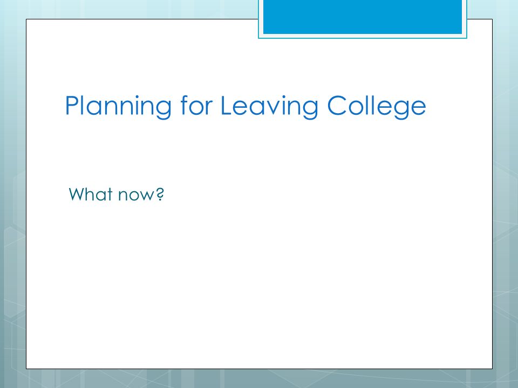Image resolution: width=518 pixels, height=388 pixels.
Task: Click the teal background strip beneath the slide
Action: coord(259,378)
